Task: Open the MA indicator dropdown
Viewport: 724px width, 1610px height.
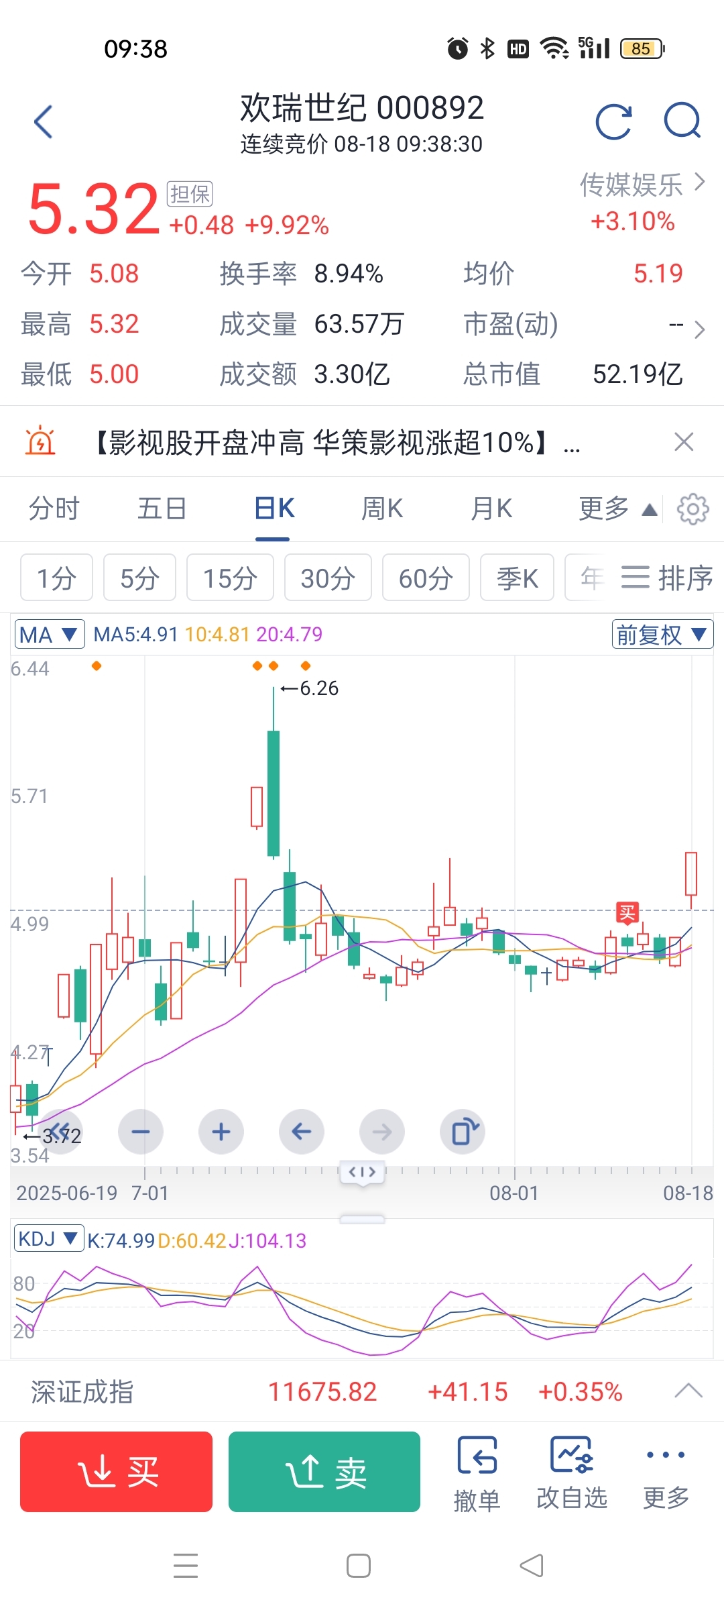Action: point(50,634)
